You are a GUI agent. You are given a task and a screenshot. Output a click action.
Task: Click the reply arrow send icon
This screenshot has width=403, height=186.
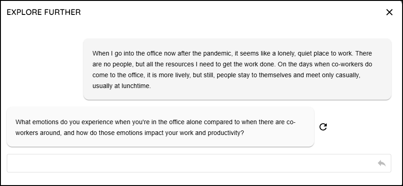[x=382, y=163]
